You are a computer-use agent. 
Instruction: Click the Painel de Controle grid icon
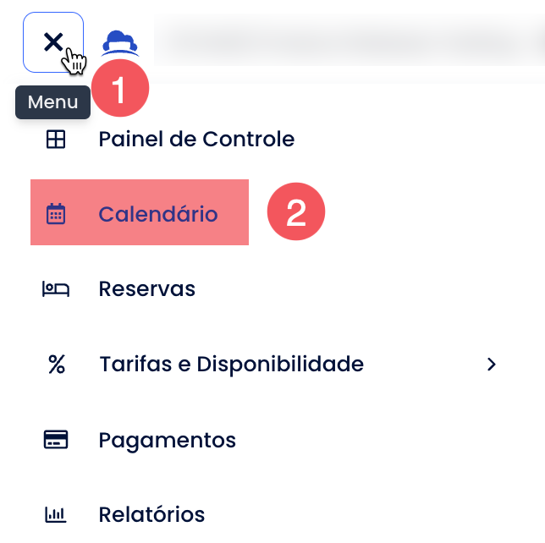point(56,140)
